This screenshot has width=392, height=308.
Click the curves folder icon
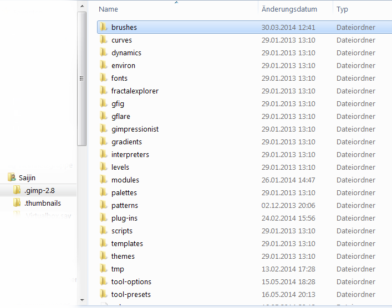pos(103,40)
